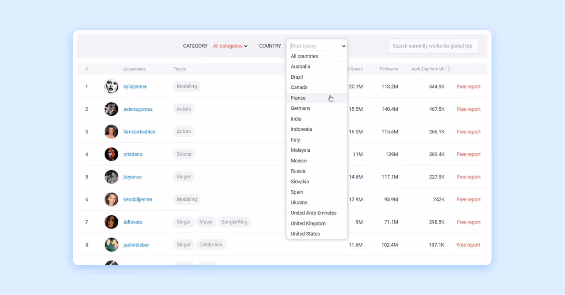Click the Auth Eng help question icon
Screen dimensions: 565x295
(449, 69)
